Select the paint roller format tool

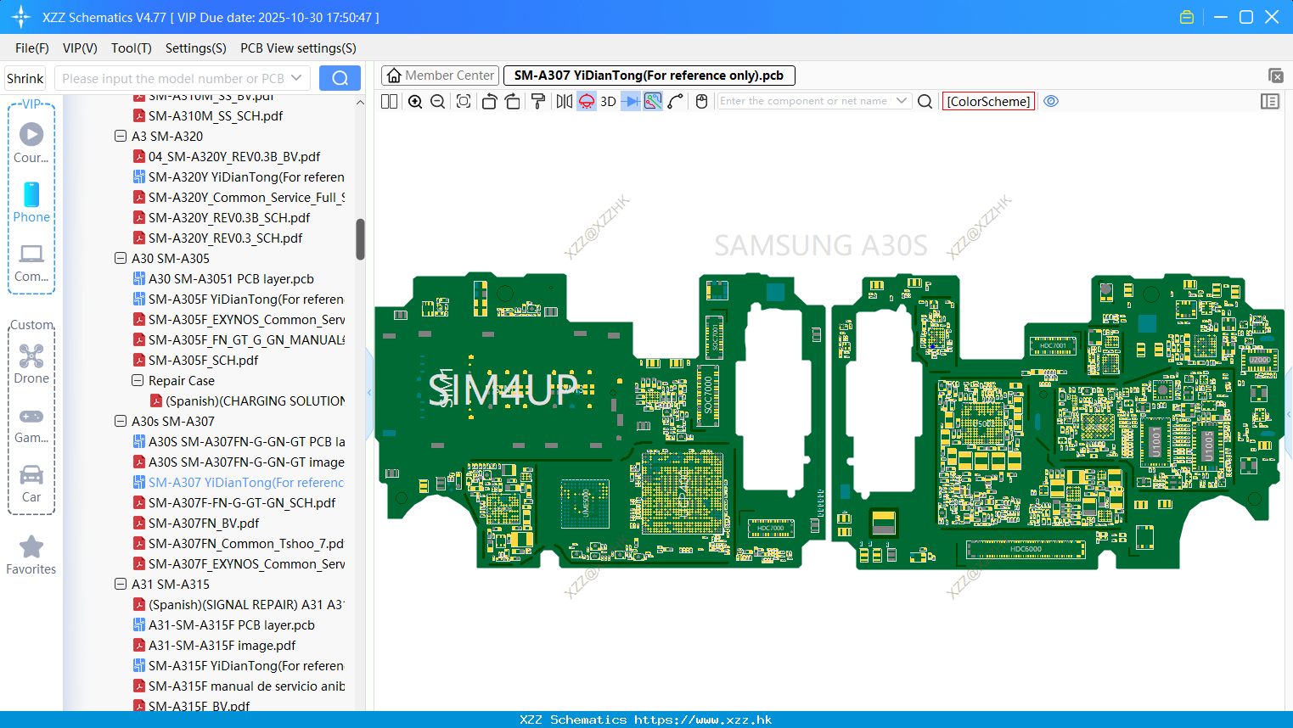point(538,101)
